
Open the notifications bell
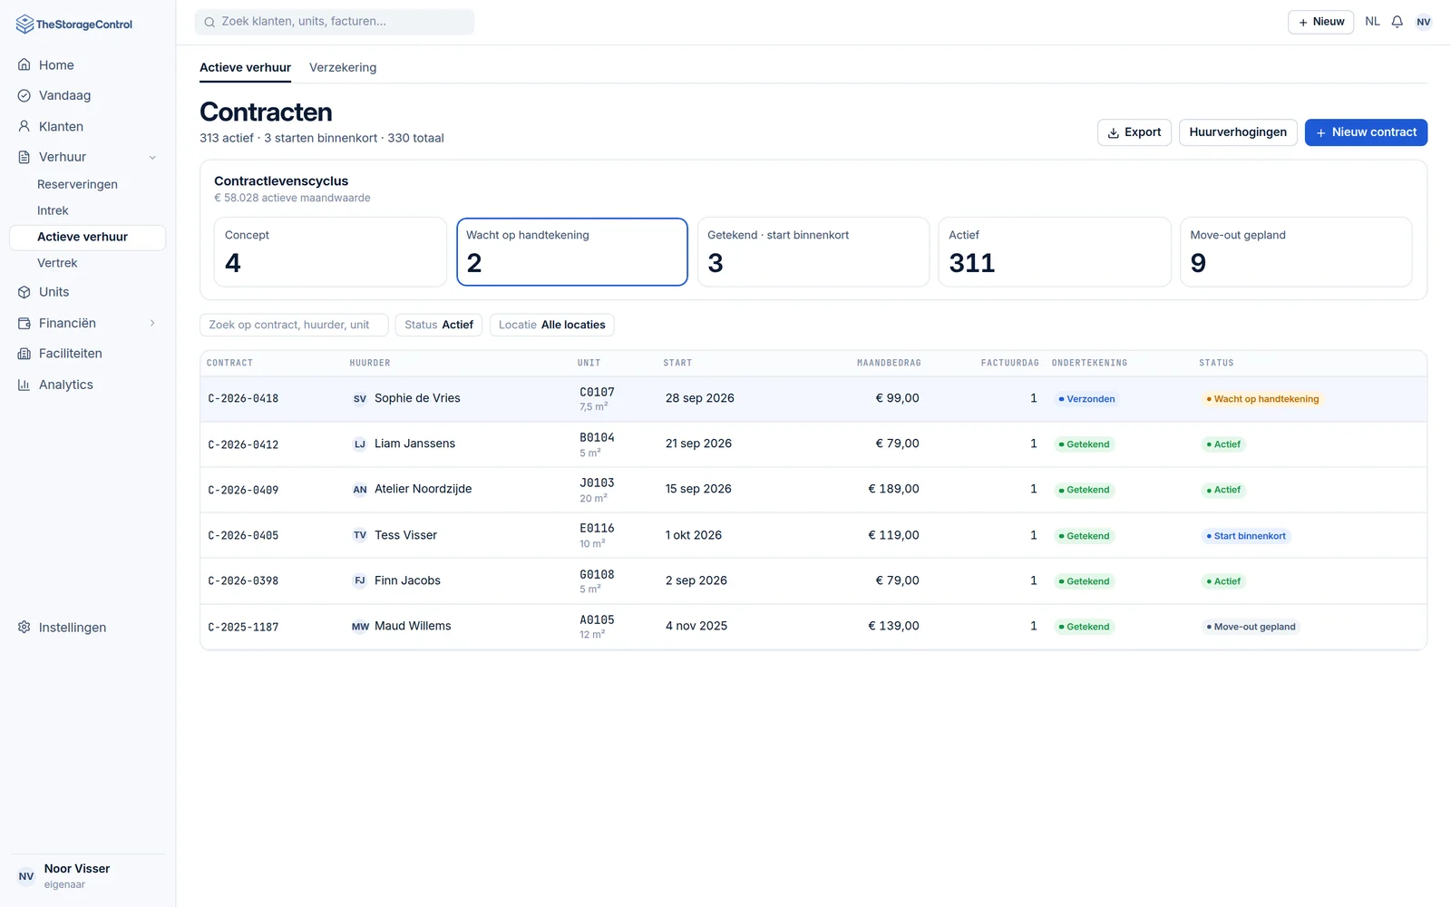point(1397,22)
